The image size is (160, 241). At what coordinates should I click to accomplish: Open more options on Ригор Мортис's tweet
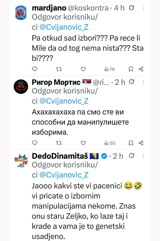(x=144, y=82)
